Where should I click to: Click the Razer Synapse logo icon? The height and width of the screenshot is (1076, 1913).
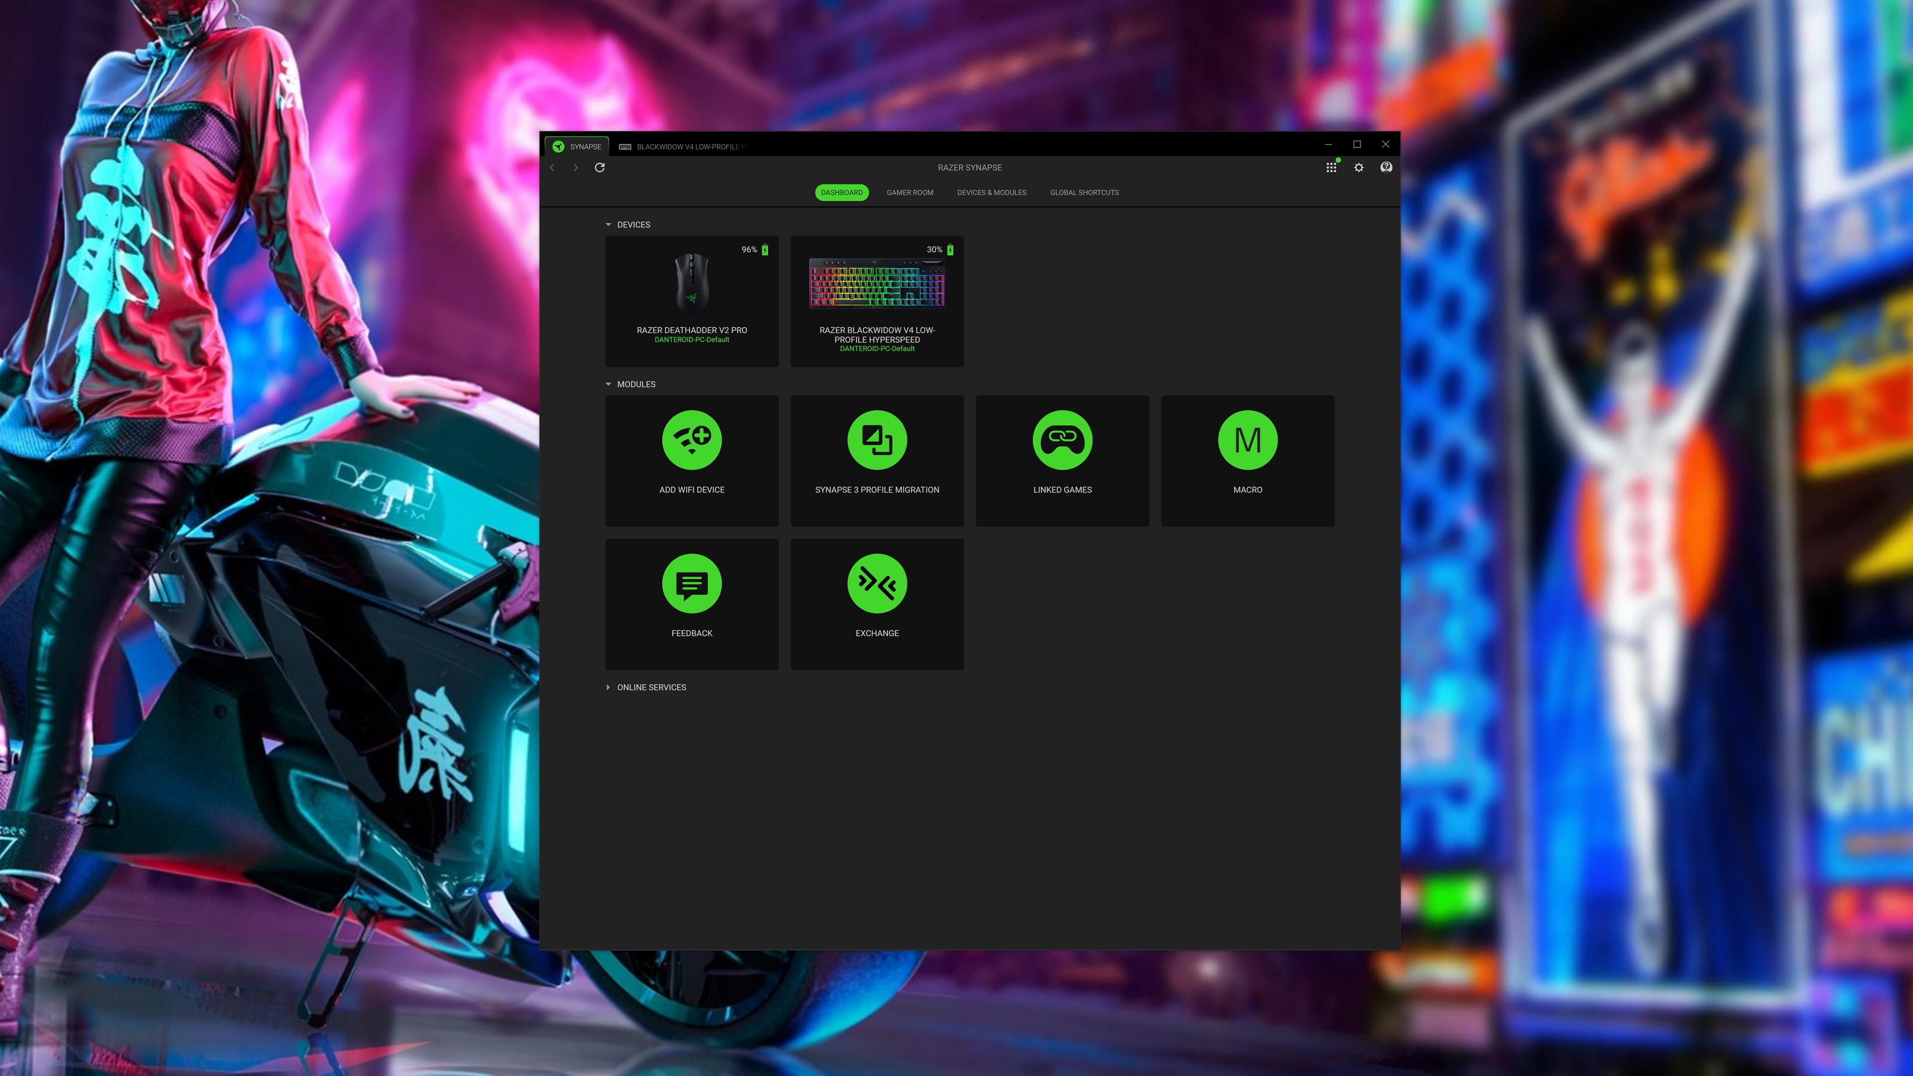(557, 146)
